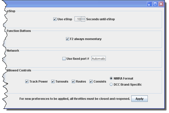
Task: Toggle the Consists checkbox
Action: 91,82
